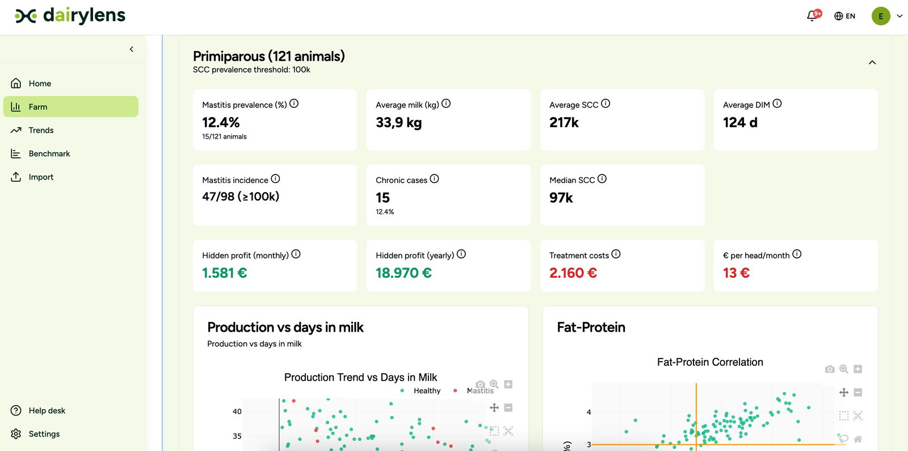
Task: Open the EN language selector
Action: pos(844,16)
